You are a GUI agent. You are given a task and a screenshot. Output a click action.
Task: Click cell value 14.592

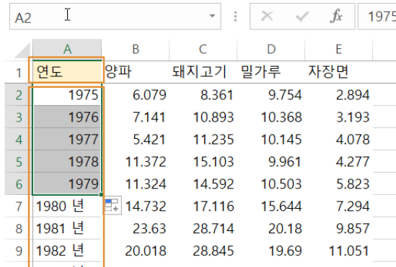pyautogui.click(x=203, y=184)
